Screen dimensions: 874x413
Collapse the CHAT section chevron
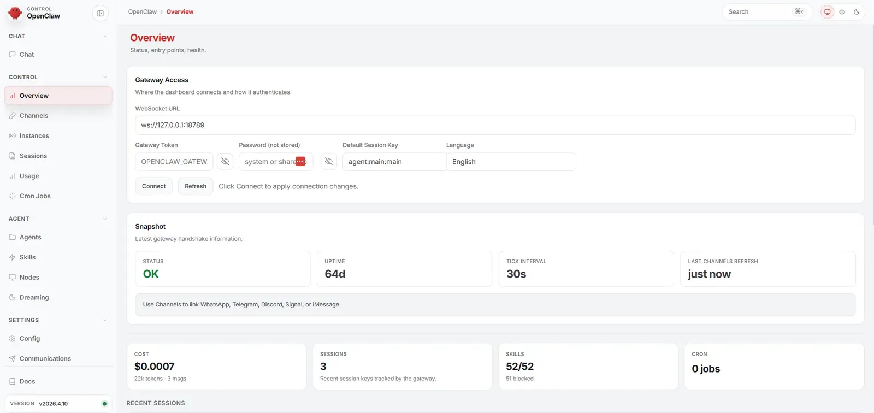click(x=105, y=36)
